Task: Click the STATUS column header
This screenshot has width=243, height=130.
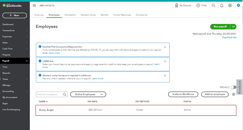Action: [187, 102]
